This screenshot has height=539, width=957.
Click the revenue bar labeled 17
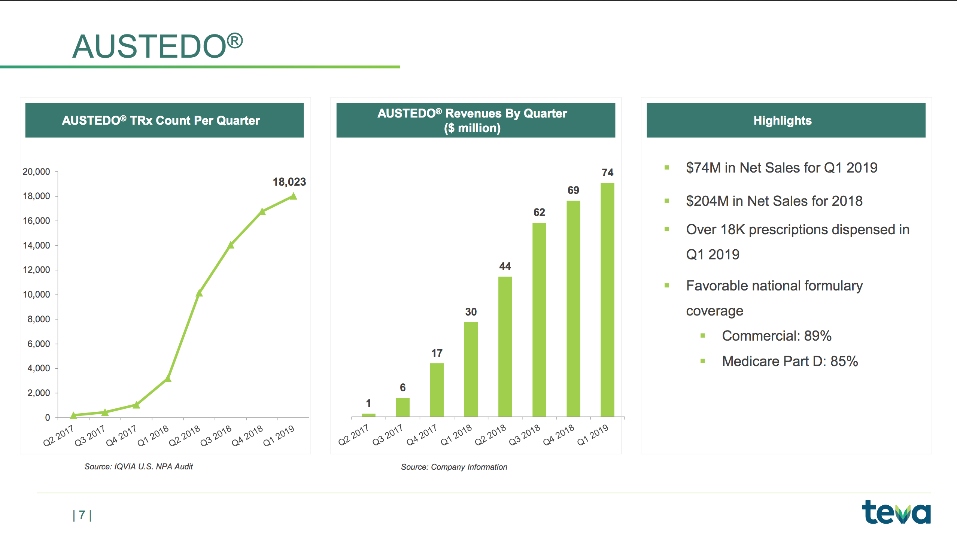tap(437, 390)
